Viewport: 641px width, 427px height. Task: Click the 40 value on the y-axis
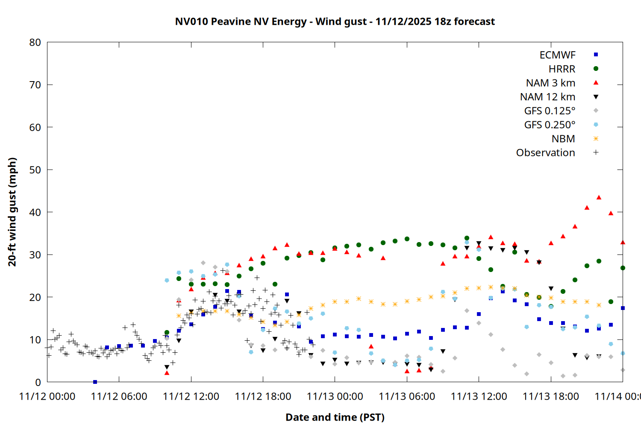coord(35,212)
